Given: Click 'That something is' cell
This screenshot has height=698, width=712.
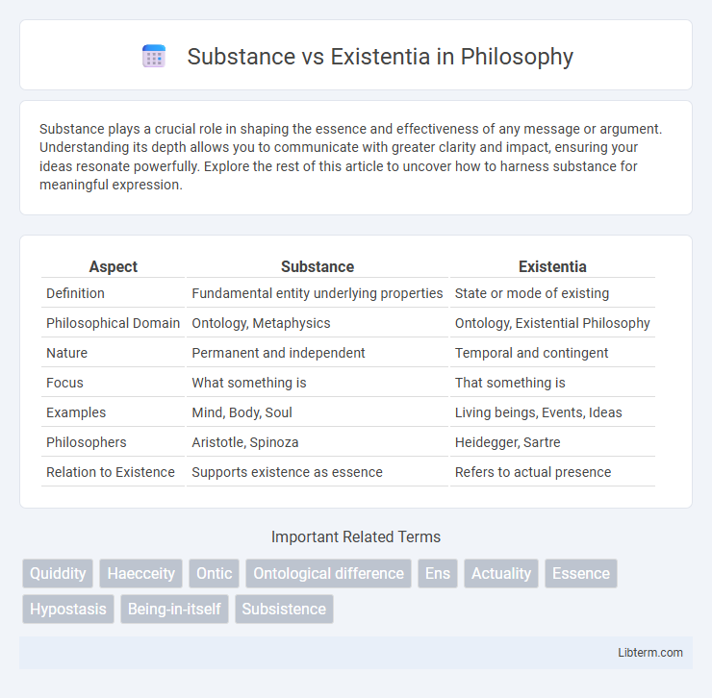Looking at the screenshot, I should pos(552,383).
